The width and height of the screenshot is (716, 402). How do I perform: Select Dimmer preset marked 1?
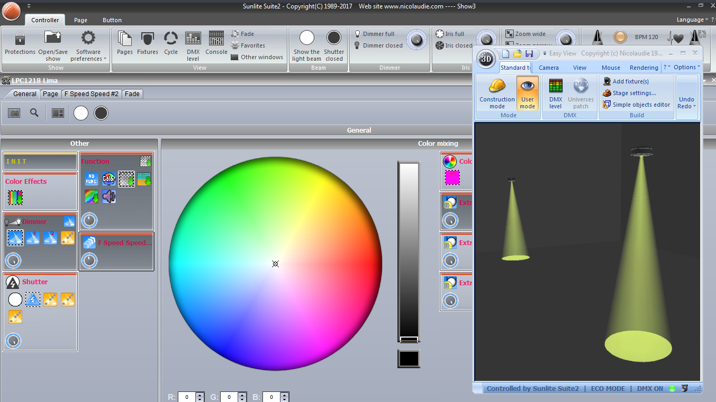(33, 238)
